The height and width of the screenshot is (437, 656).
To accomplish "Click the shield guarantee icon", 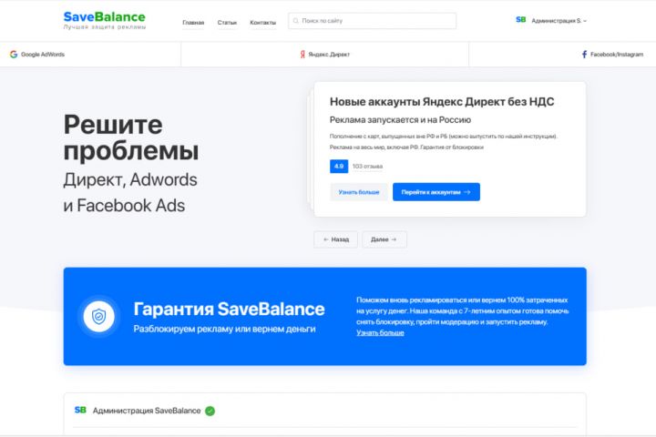I will 98,317.
